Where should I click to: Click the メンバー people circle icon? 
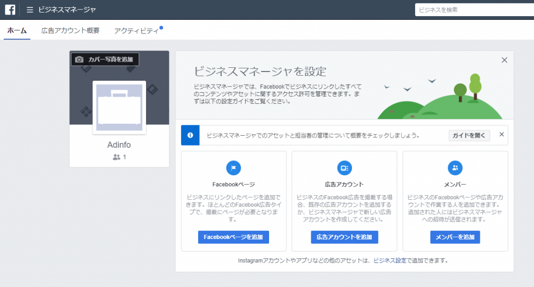455,168
